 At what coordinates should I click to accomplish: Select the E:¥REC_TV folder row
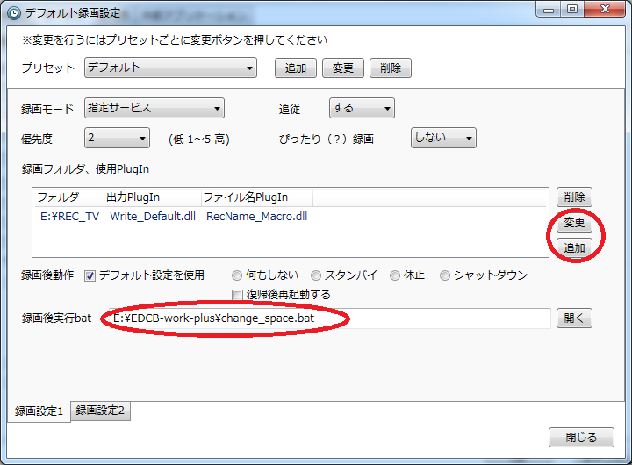tap(291, 217)
